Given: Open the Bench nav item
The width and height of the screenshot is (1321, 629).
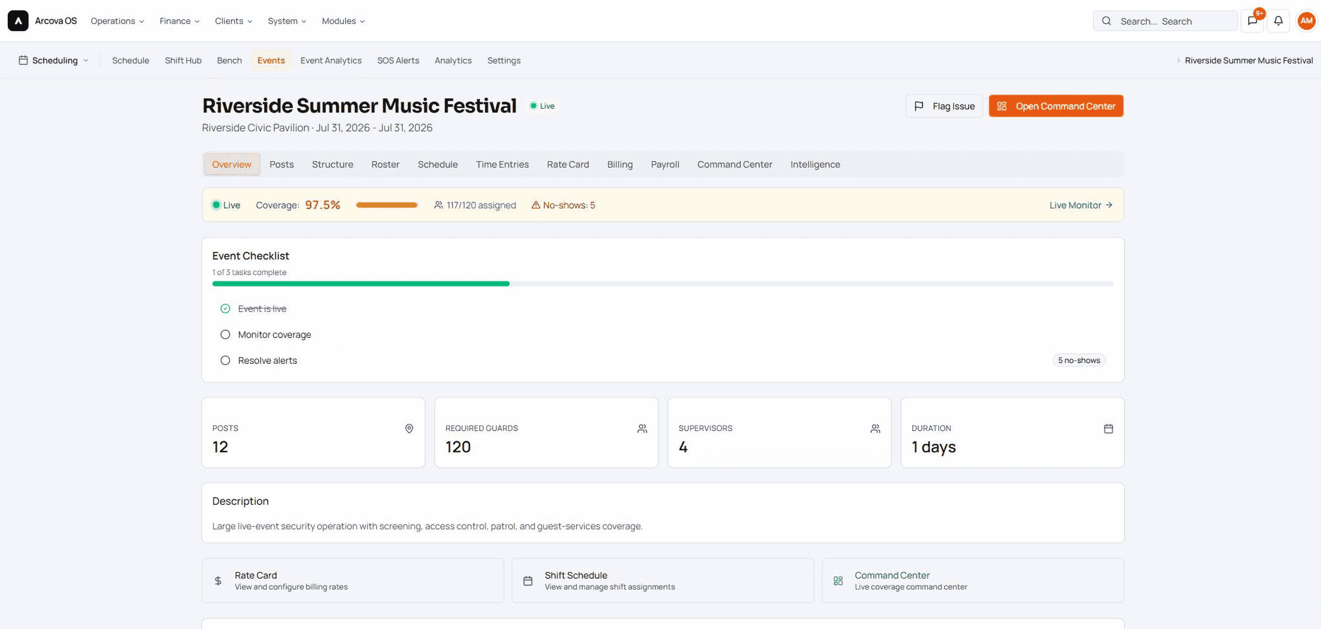Looking at the screenshot, I should (229, 60).
